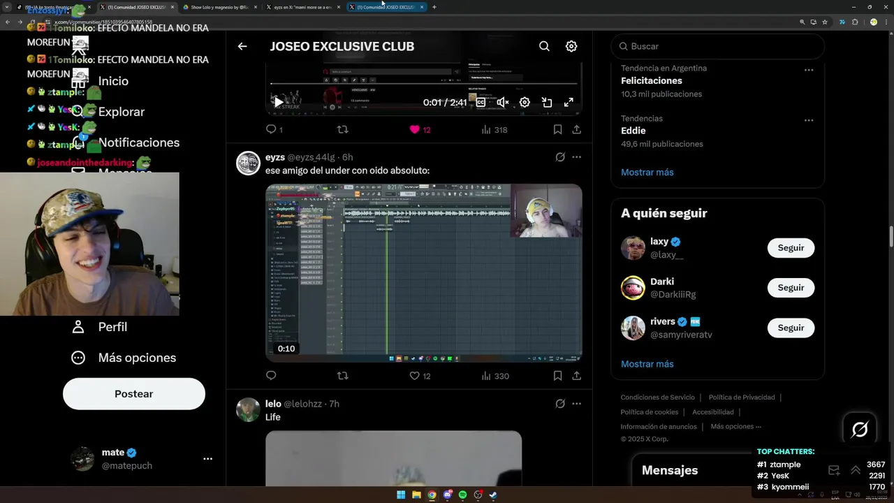Open File Explorer from taskbar
This screenshot has height=503, width=894.
click(x=416, y=495)
